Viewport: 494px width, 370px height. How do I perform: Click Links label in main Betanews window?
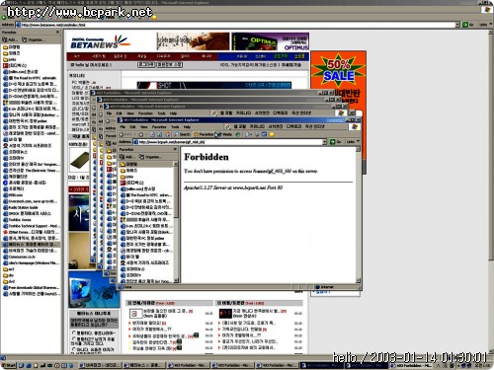[x=483, y=25]
